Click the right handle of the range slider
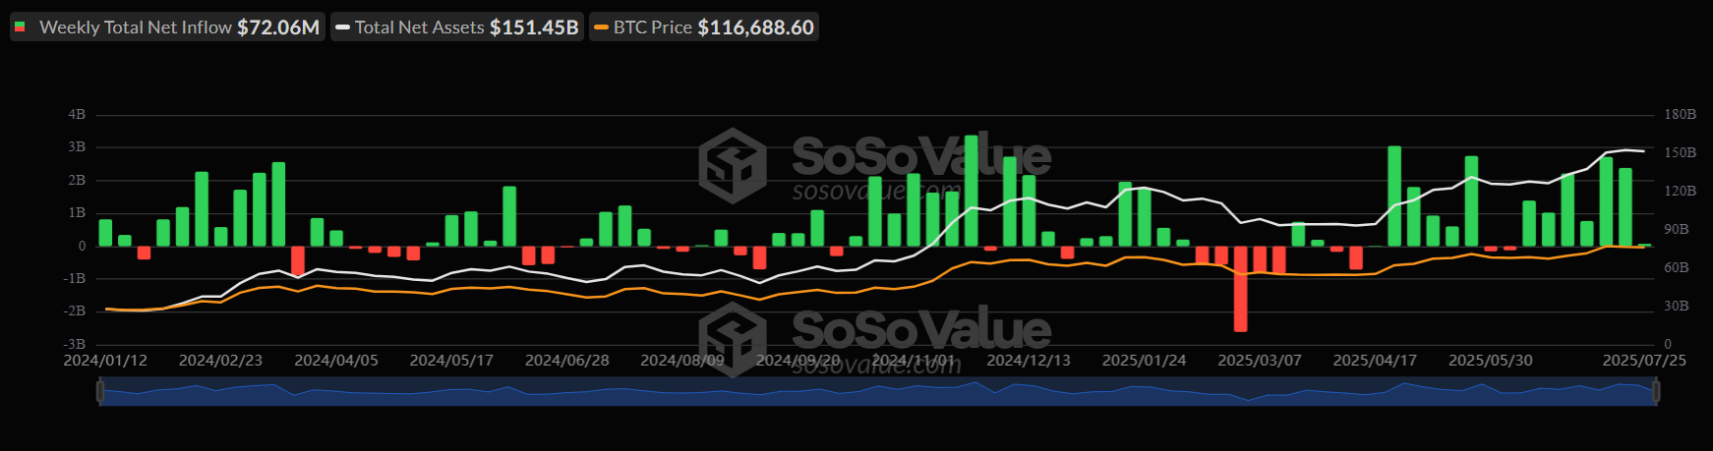1713x451 pixels. coord(1656,392)
